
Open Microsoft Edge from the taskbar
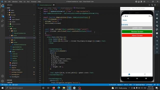tap(59, 88)
